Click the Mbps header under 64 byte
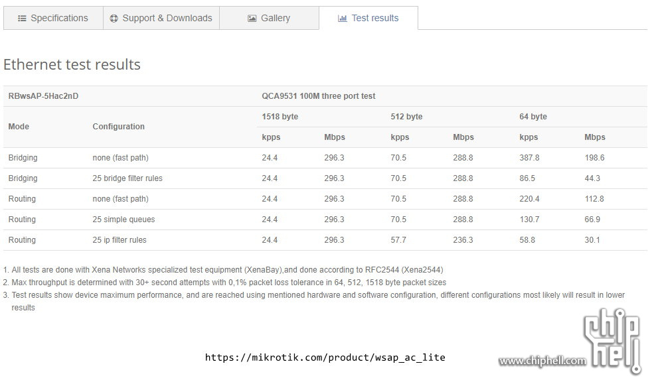Viewport: 650px width, 384px height. (x=595, y=137)
